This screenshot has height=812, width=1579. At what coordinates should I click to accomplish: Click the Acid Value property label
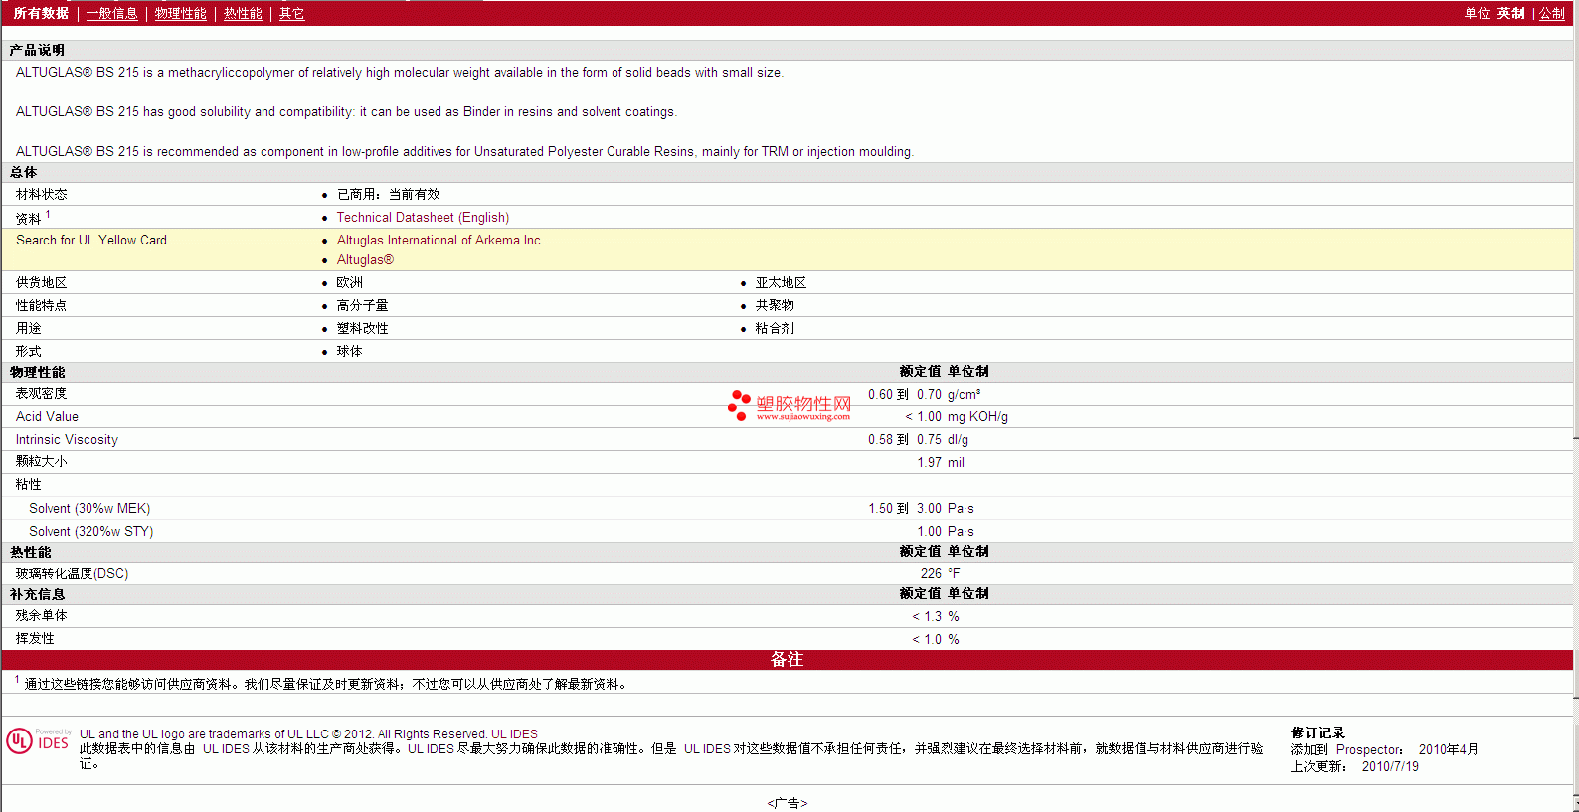click(47, 416)
